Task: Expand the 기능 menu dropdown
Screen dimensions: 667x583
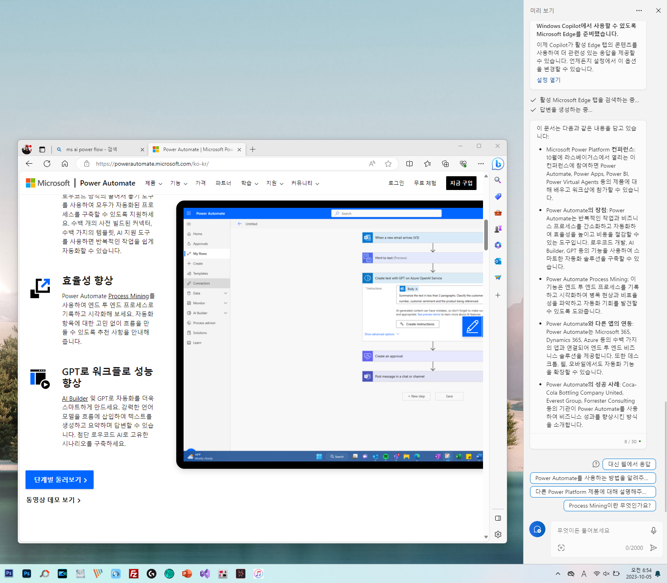Action: 179,183
